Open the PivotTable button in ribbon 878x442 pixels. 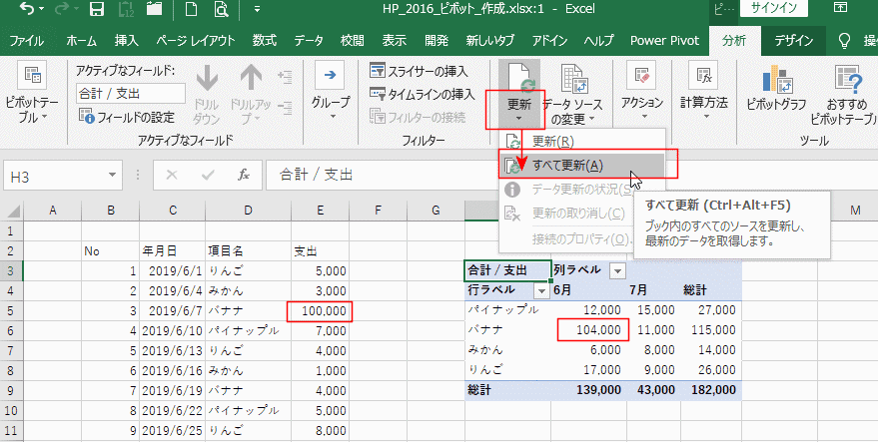click(x=31, y=95)
